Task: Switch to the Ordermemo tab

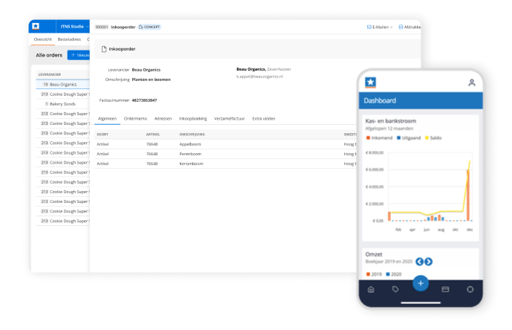Action: [x=135, y=118]
